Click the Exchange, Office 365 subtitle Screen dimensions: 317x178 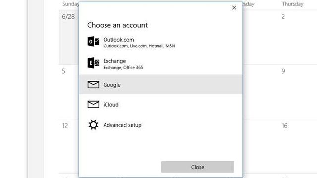[x=123, y=68]
